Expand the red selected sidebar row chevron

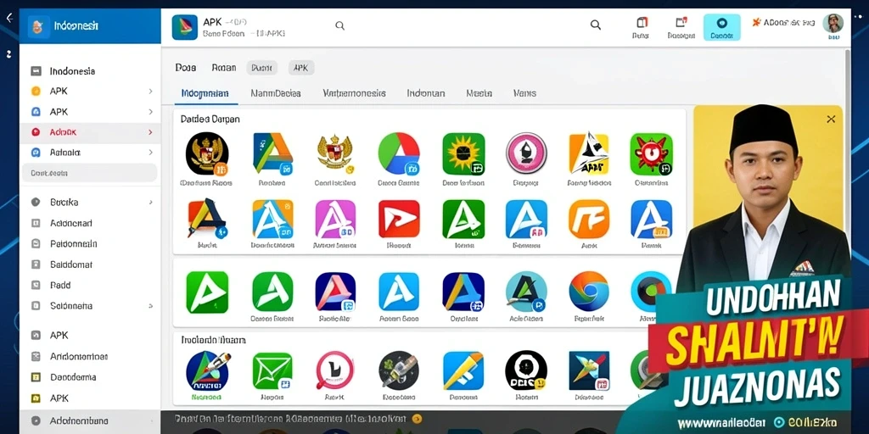150,132
